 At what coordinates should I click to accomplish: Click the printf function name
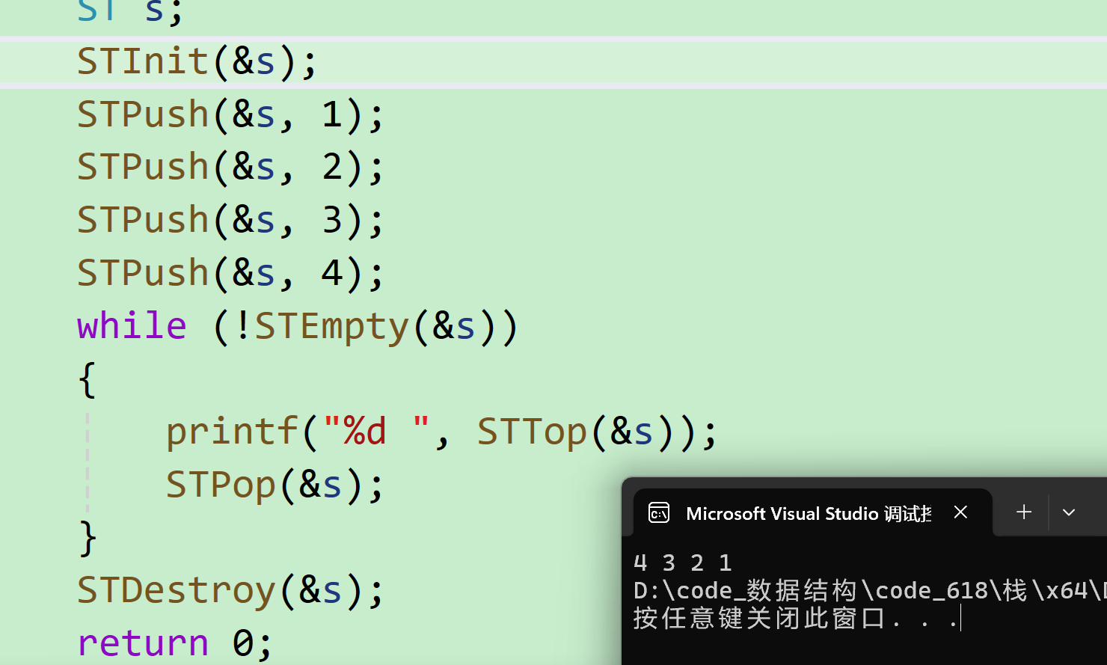click(x=231, y=432)
